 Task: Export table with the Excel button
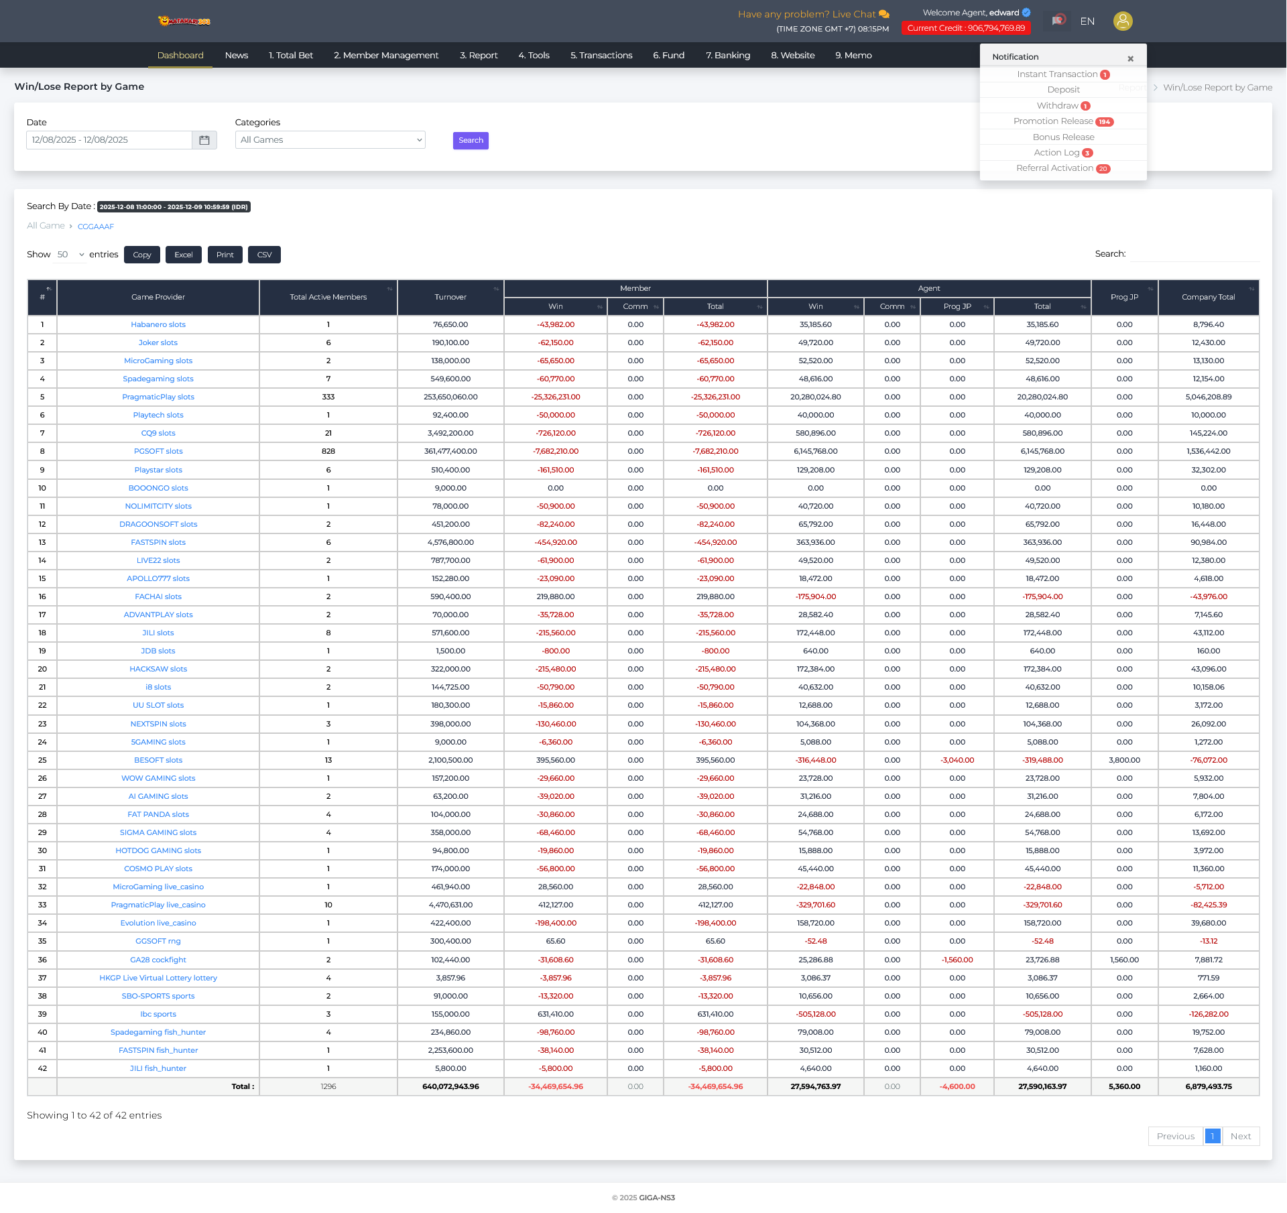(x=183, y=255)
